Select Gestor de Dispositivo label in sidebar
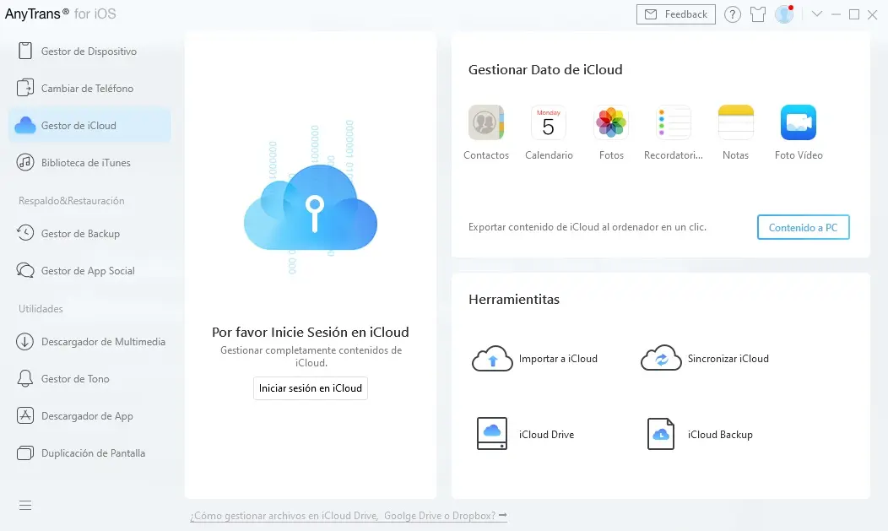The image size is (888, 531). click(x=89, y=51)
